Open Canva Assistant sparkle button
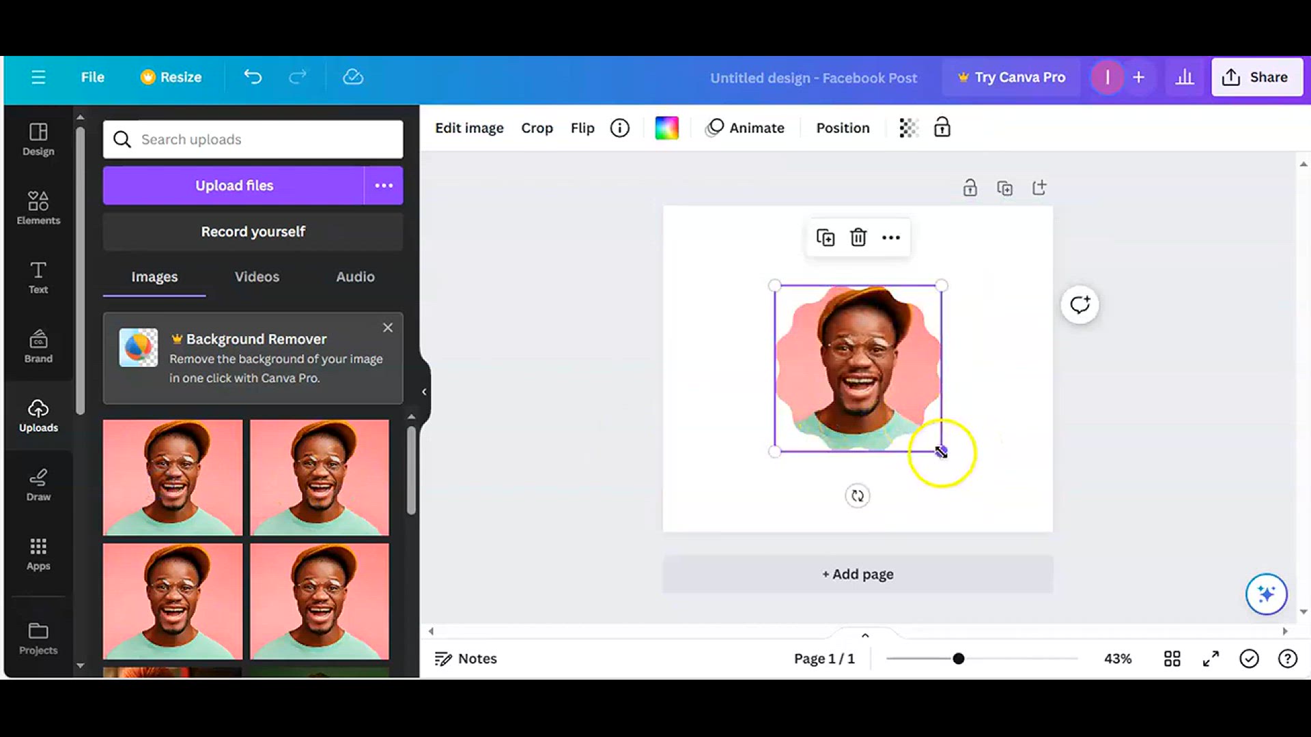The height and width of the screenshot is (737, 1311). coord(1266,594)
